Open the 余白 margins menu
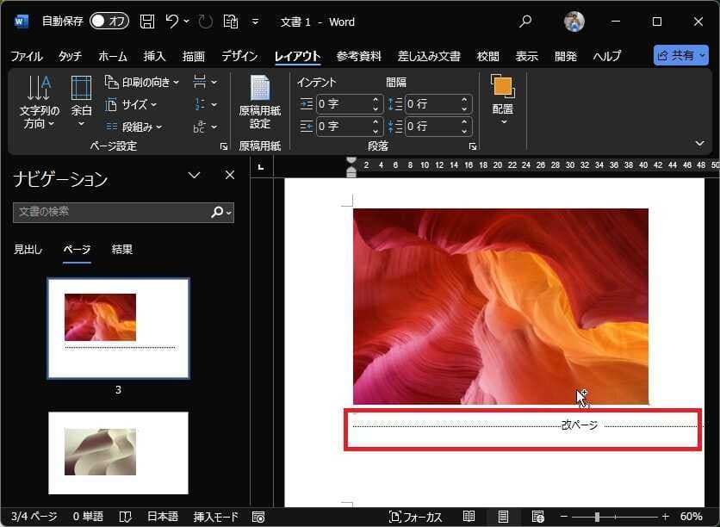The height and width of the screenshot is (527, 720). (81, 102)
